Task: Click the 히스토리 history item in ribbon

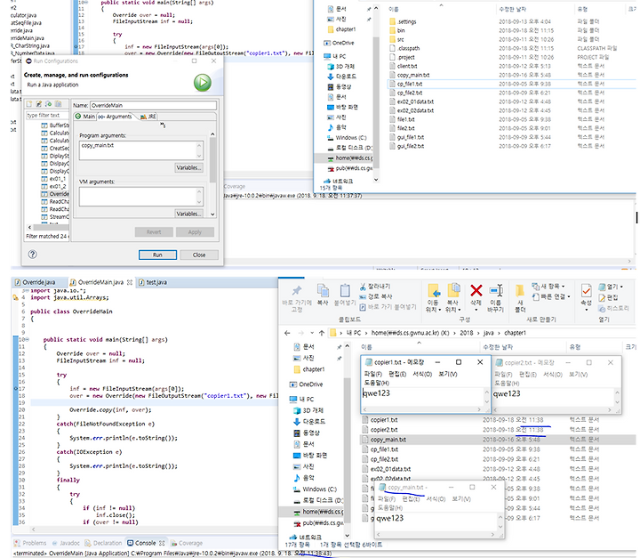Action: tap(613, 308)
